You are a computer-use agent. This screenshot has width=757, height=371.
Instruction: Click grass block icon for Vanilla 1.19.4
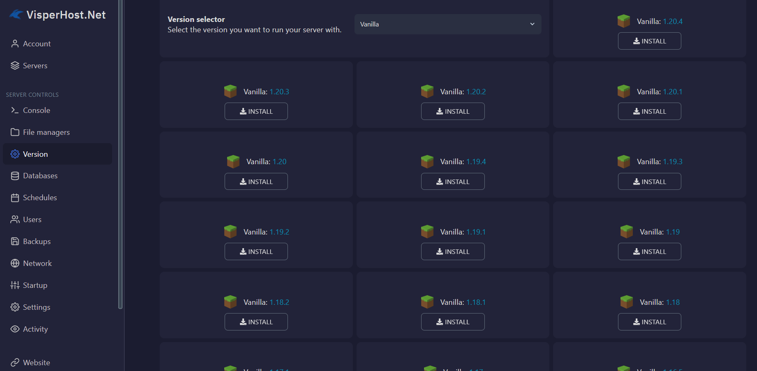[x=427, y=162]
